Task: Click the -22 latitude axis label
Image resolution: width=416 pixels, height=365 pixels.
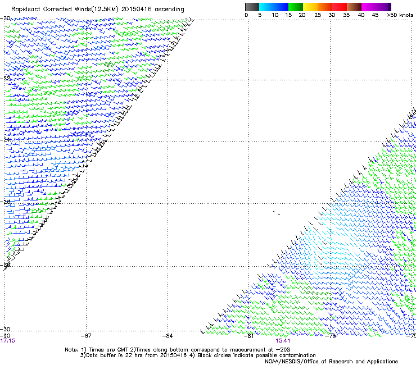Action: (5, 79)
